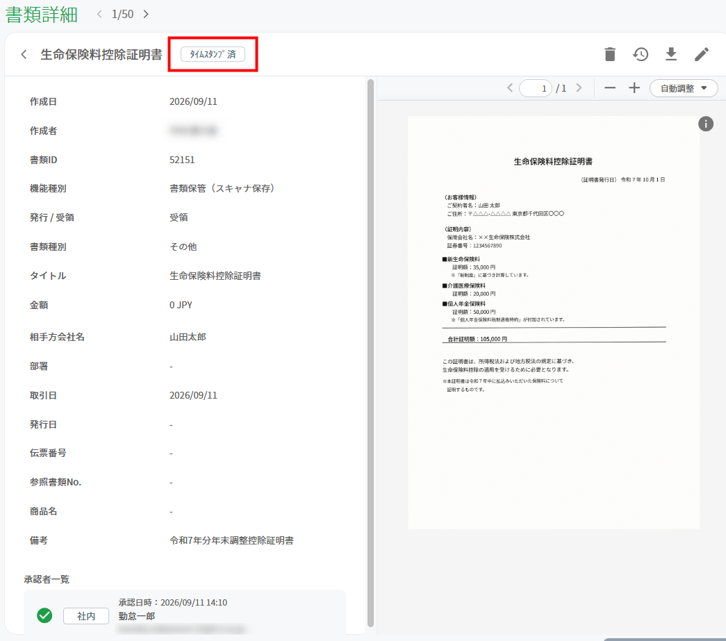Click the 発行 / 受領 field label

(x=52, y=217)
